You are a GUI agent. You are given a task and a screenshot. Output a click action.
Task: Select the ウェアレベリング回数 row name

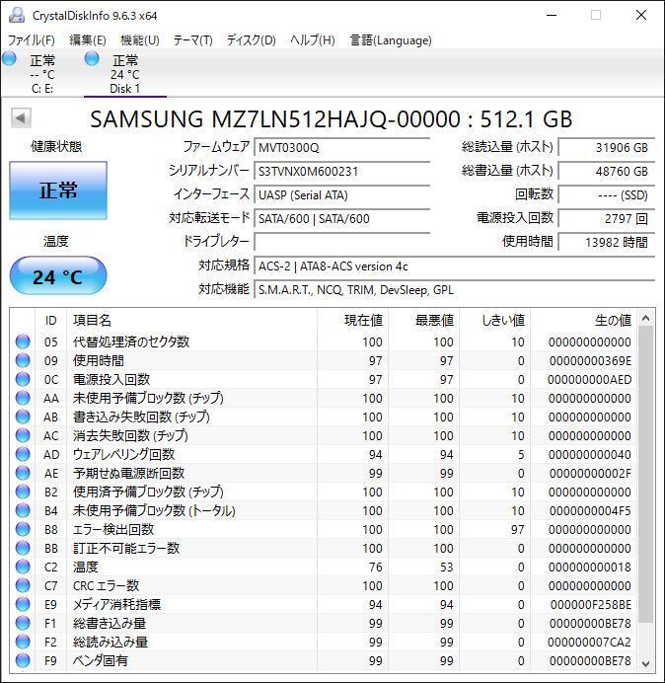click(123, 454)
